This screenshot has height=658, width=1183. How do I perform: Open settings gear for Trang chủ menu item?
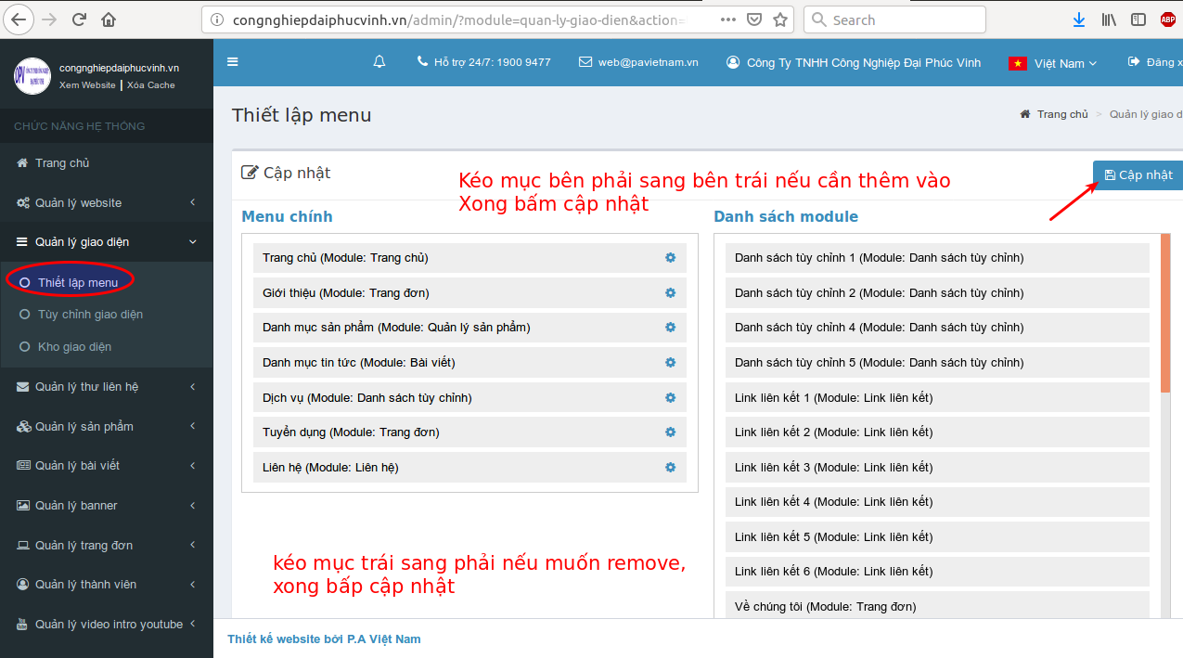(671, 258)
